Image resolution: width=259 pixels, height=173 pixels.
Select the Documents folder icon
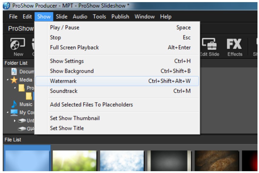pyautogui.click(x=14, y=71)
